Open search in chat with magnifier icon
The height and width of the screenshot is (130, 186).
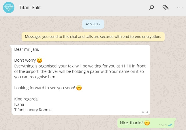click(x=151, y=8)
